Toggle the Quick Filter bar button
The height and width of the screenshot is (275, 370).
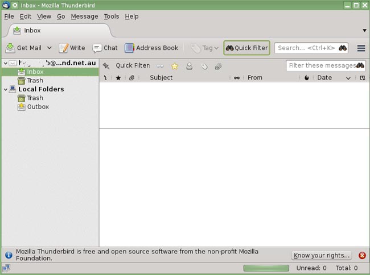point(247,48)
